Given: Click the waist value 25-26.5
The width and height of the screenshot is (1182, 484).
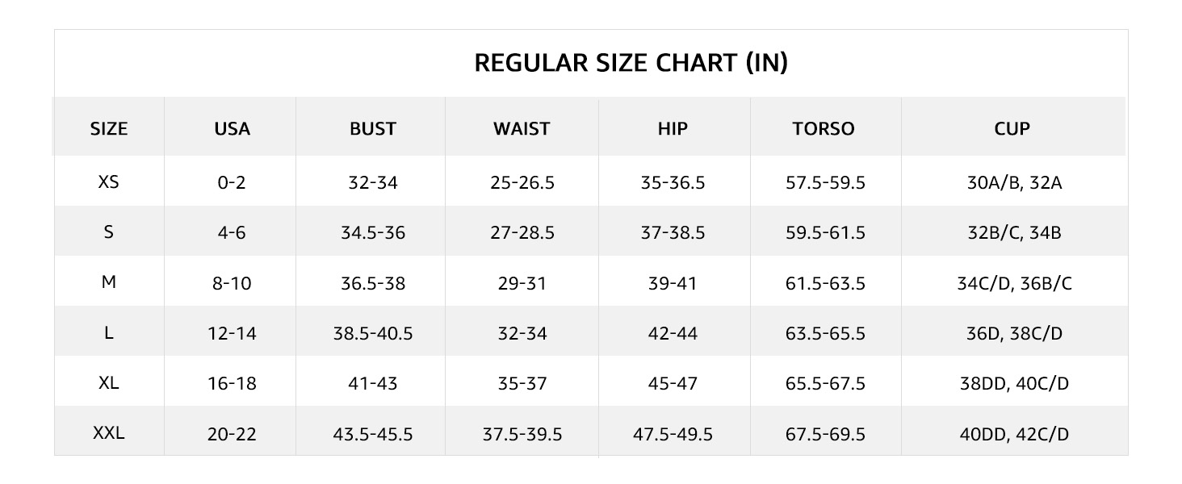Looking at the screenshot, I should pos(522,183).
